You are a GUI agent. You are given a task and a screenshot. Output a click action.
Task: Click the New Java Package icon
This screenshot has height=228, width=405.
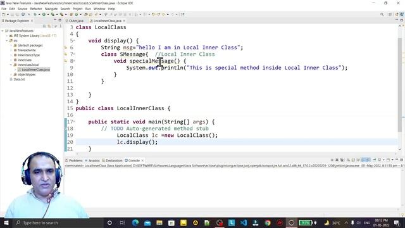click(72, 15)
